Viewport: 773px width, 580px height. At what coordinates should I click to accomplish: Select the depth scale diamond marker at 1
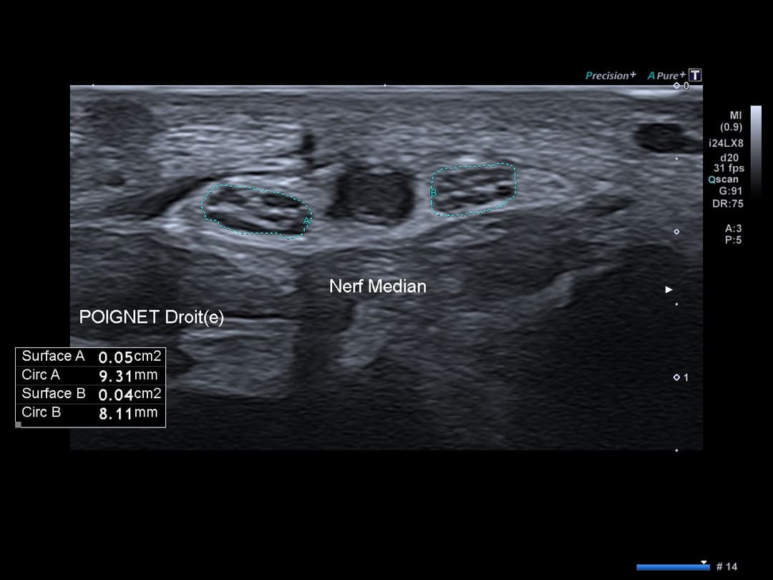click(677, 377)
